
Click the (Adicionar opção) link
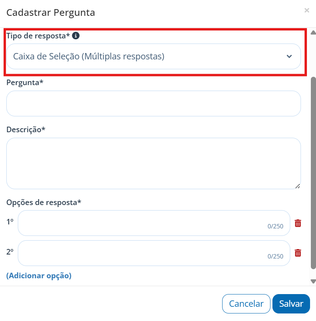coord(39,275)
